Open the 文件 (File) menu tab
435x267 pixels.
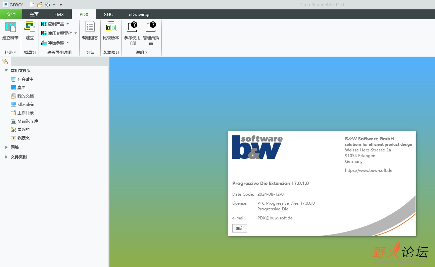coord(11,14)
